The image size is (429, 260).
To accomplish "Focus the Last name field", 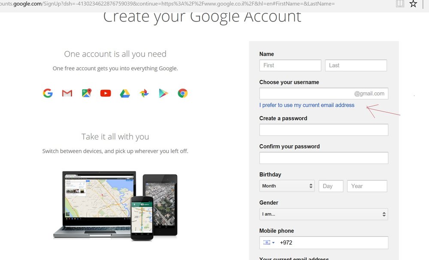I will click(356, 65).
